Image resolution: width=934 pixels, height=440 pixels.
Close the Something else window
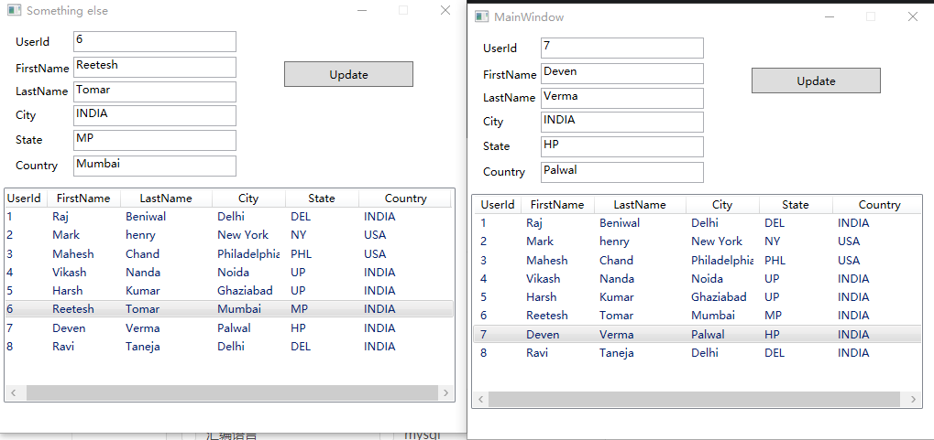click(445, 10)
